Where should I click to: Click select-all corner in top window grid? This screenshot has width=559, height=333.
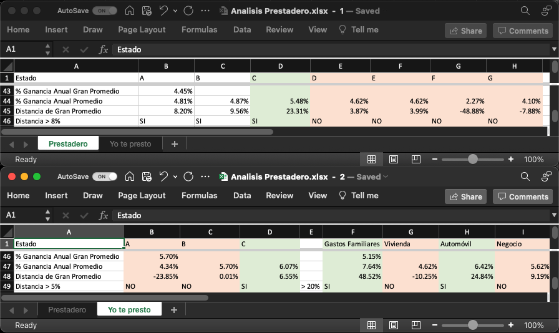click(x=7, y=66)
